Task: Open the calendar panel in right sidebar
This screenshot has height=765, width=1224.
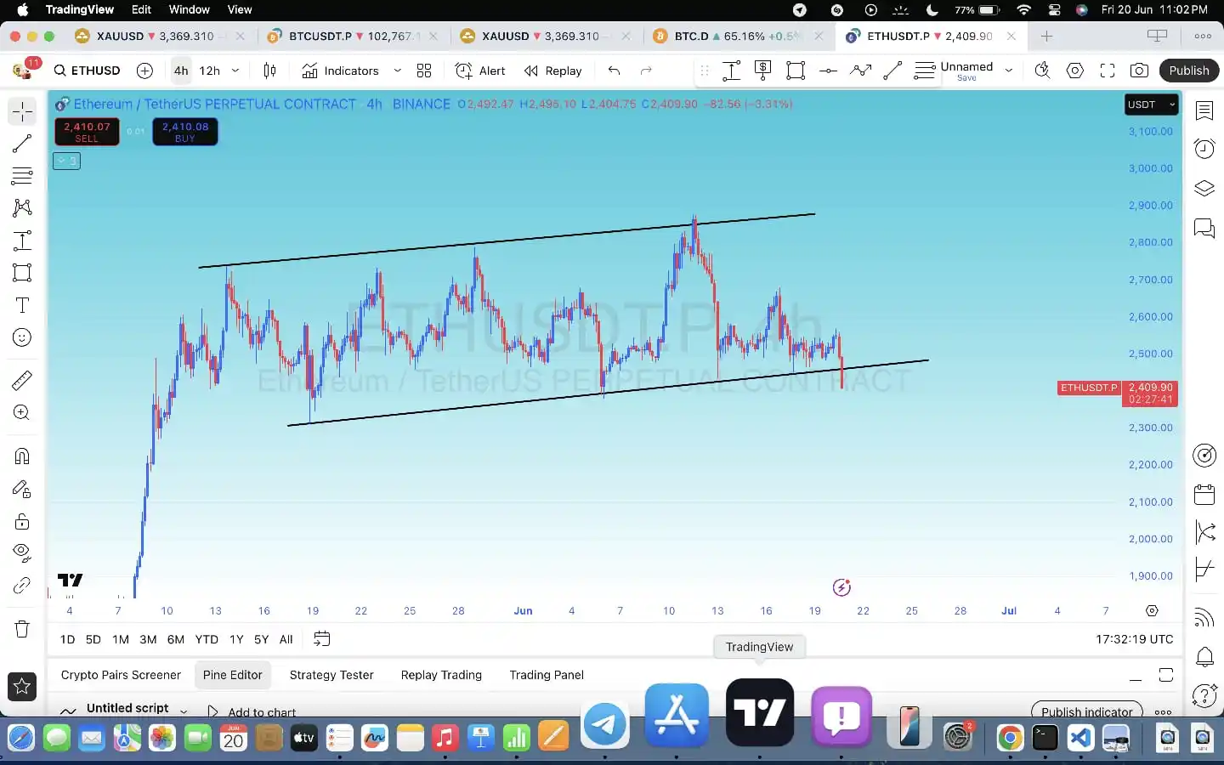Action: (x=1204, y=494)
